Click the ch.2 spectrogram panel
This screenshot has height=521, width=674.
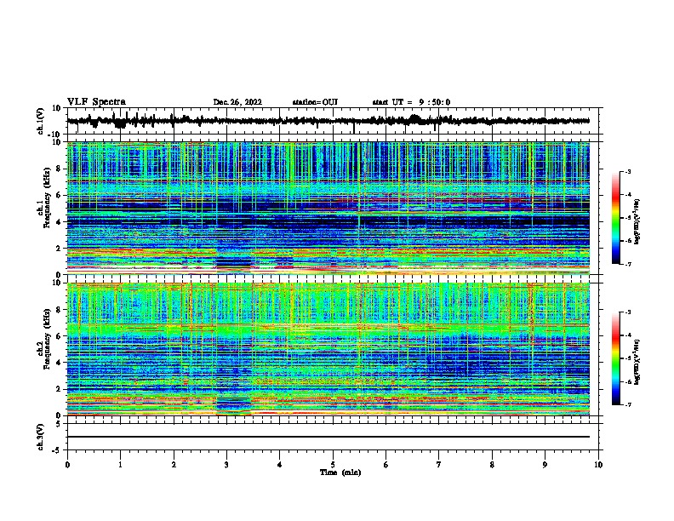(x=328, y=349)
